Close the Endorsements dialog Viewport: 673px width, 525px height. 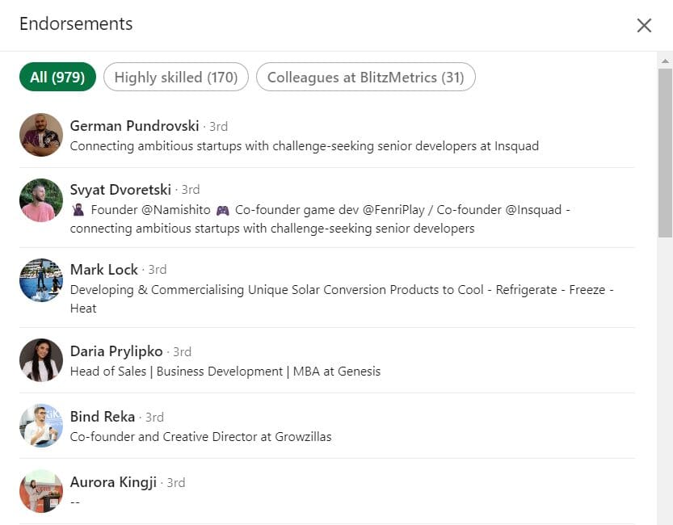[644, 25]
